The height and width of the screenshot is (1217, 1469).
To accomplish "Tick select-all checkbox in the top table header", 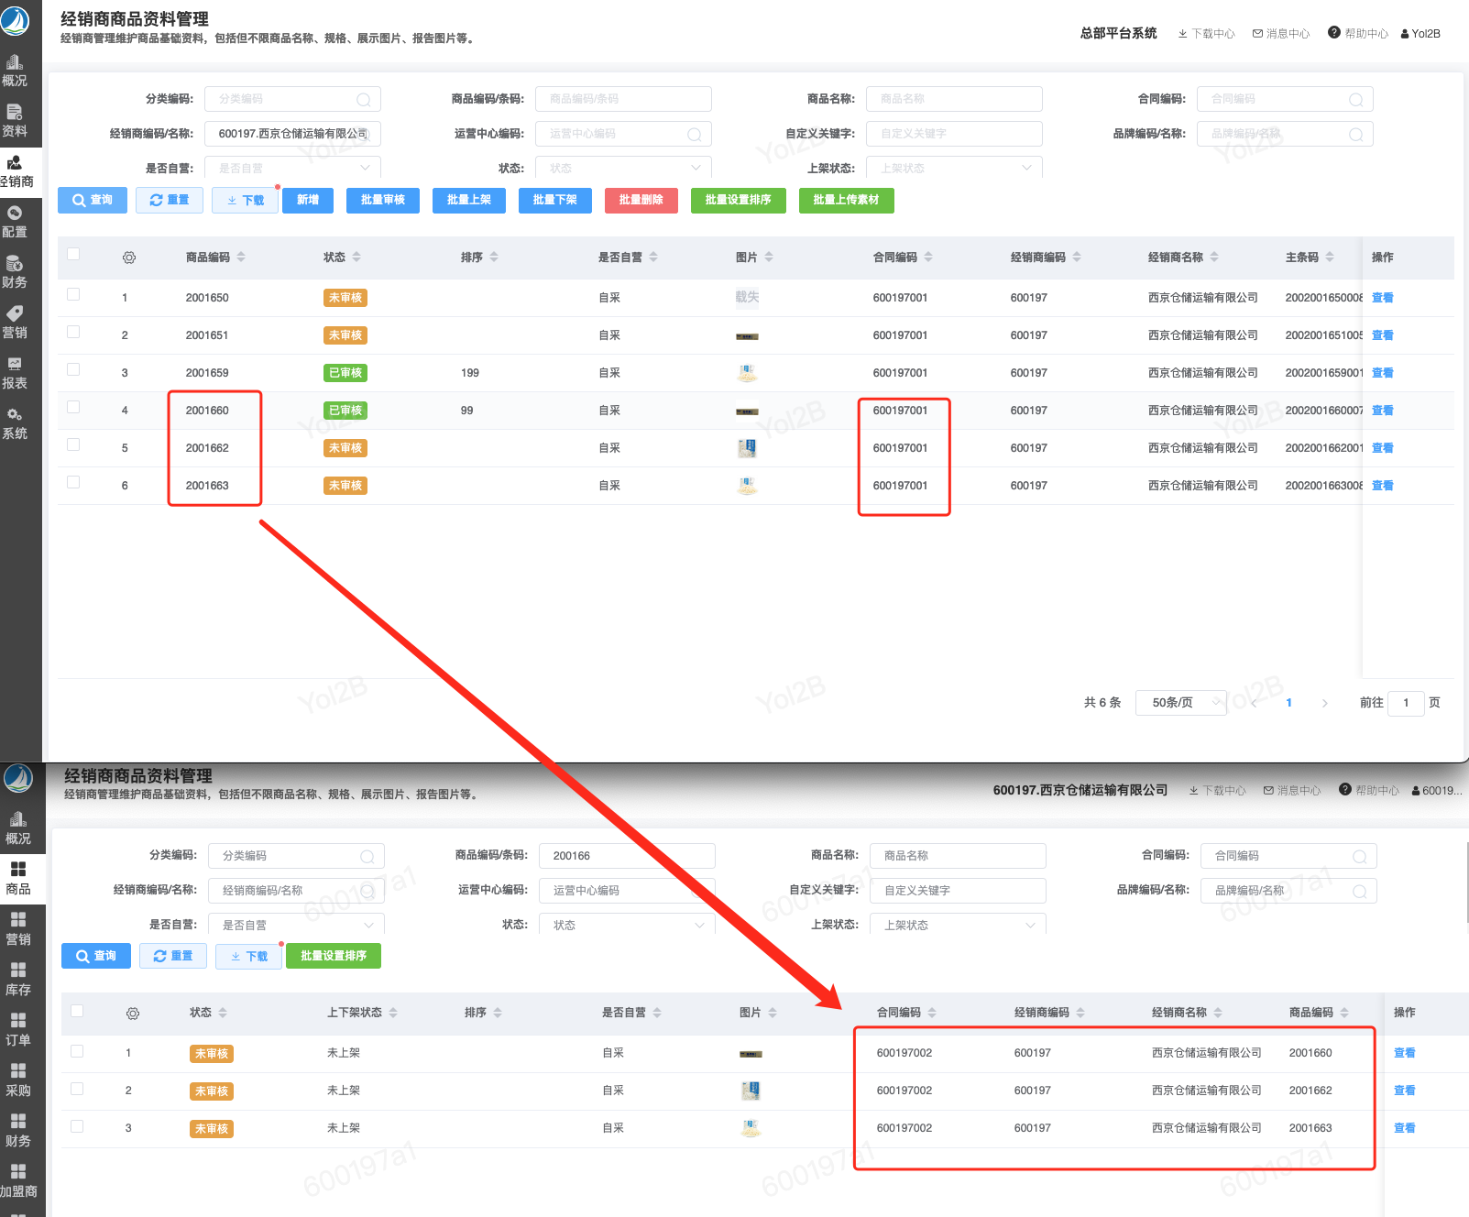I will [73, 255].
